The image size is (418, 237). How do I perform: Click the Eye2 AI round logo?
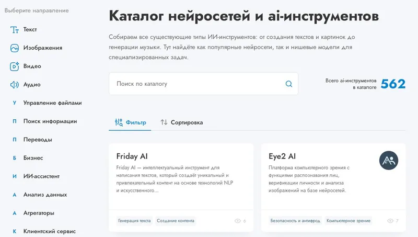point(389,161)
